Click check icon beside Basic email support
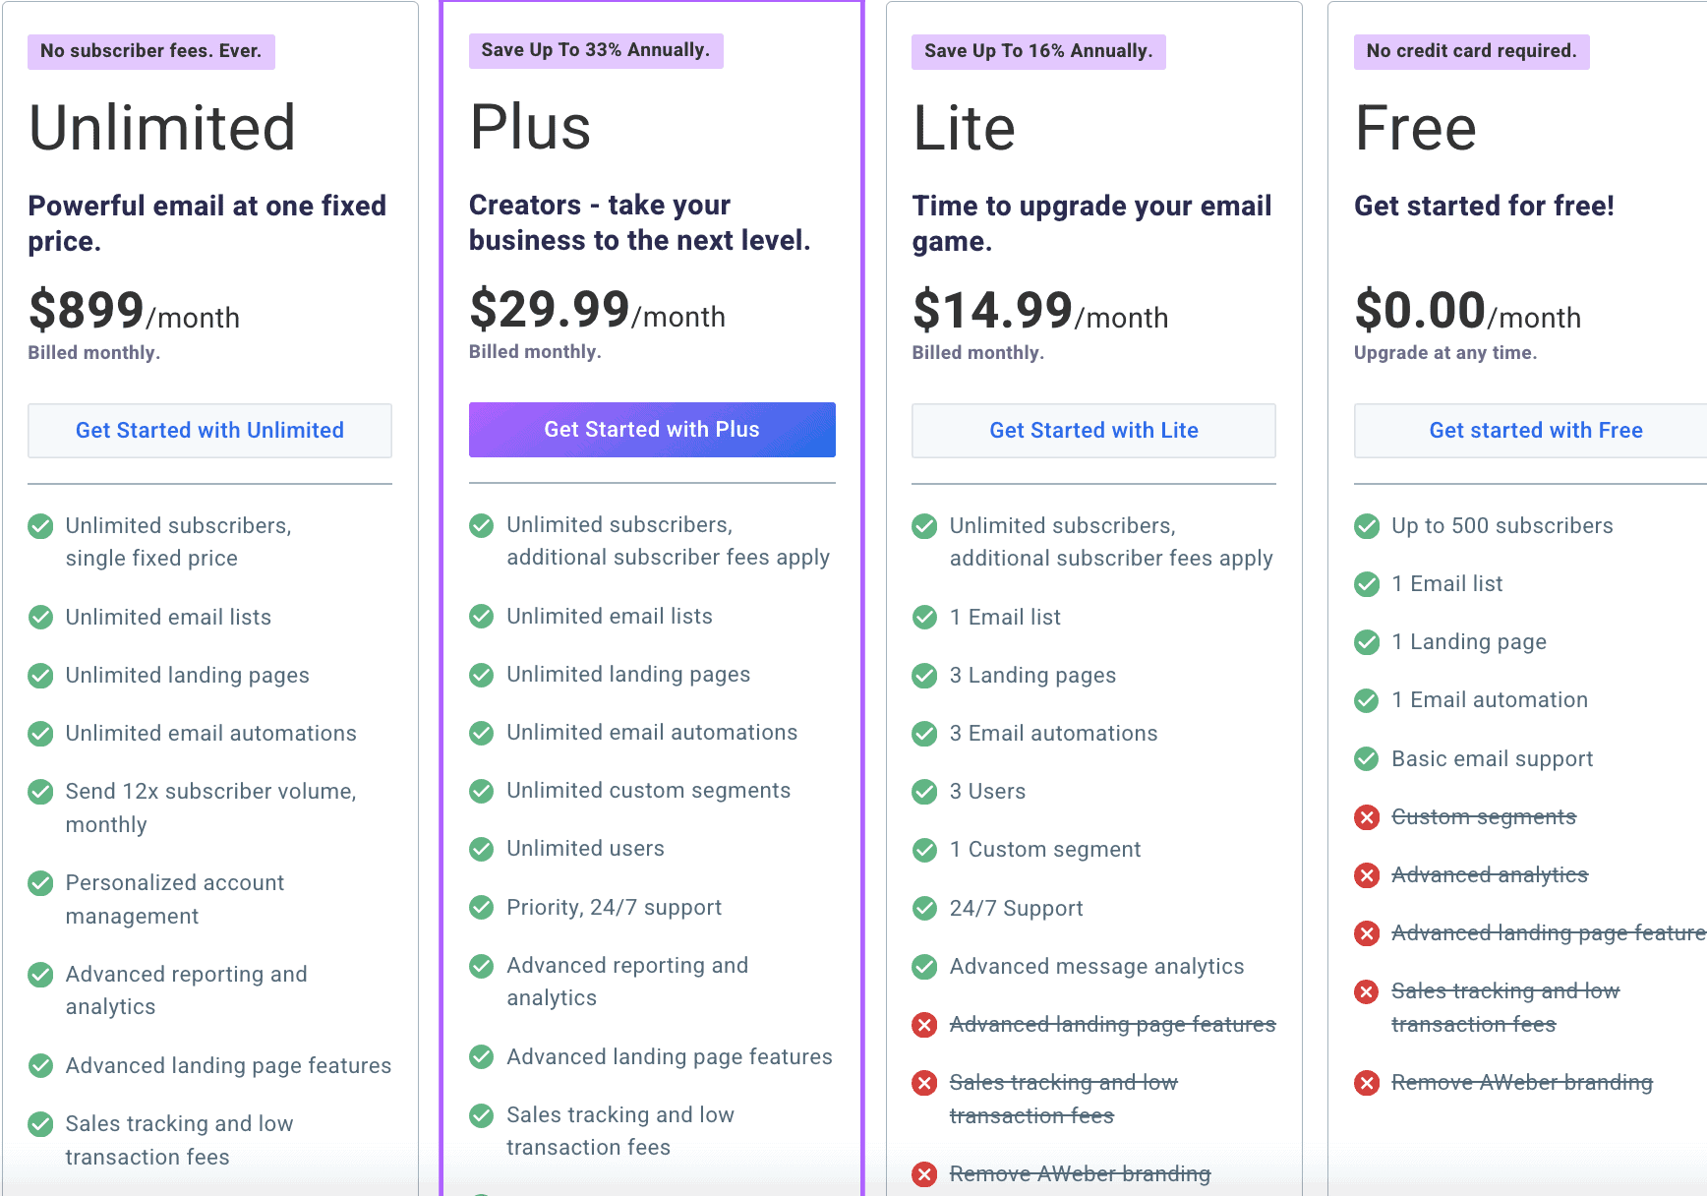The width and height of the screenshot is (1707, 1196). (x=1367, y=759)
